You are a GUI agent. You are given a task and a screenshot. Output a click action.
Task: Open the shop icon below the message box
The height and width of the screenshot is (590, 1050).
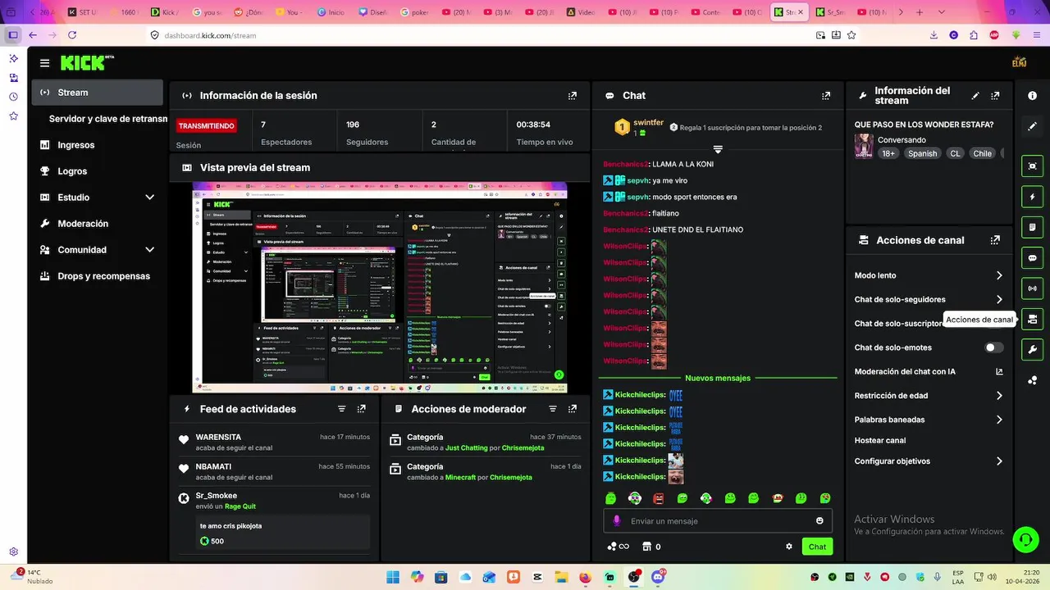pyautogui.click(x=646, y=547)
